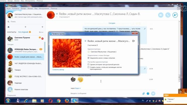Click the send message button

[x=153, y=94]
